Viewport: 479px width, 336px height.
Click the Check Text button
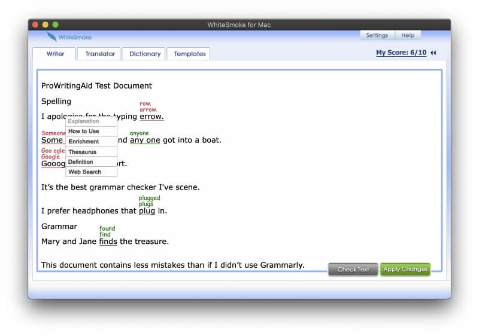coord(353,269)
